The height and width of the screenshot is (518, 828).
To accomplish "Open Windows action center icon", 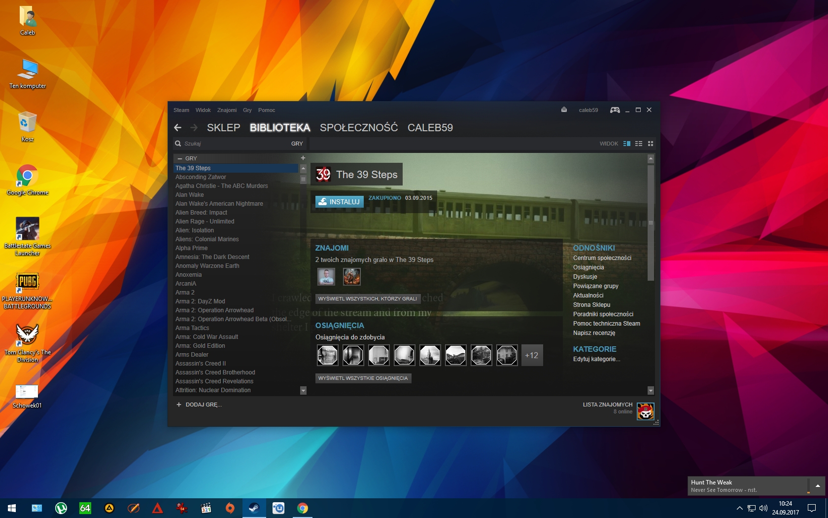I will 811,508.
